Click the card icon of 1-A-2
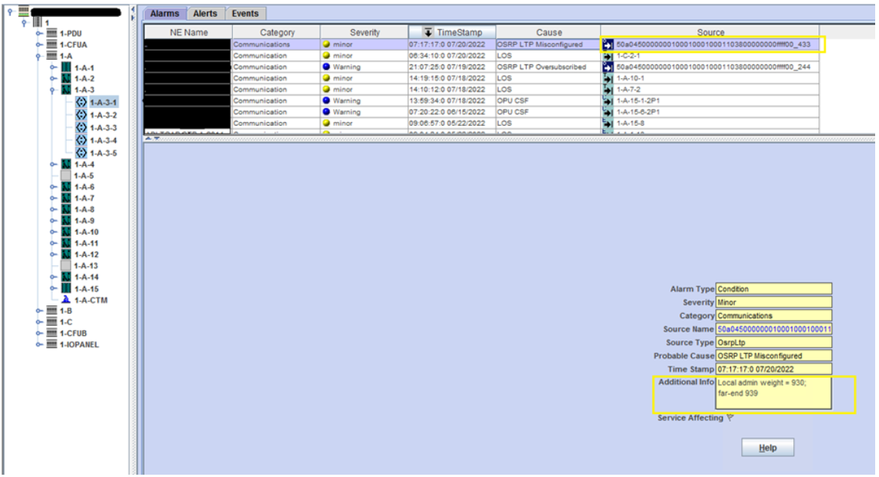The image size is (879, 477). coord(66,78)
